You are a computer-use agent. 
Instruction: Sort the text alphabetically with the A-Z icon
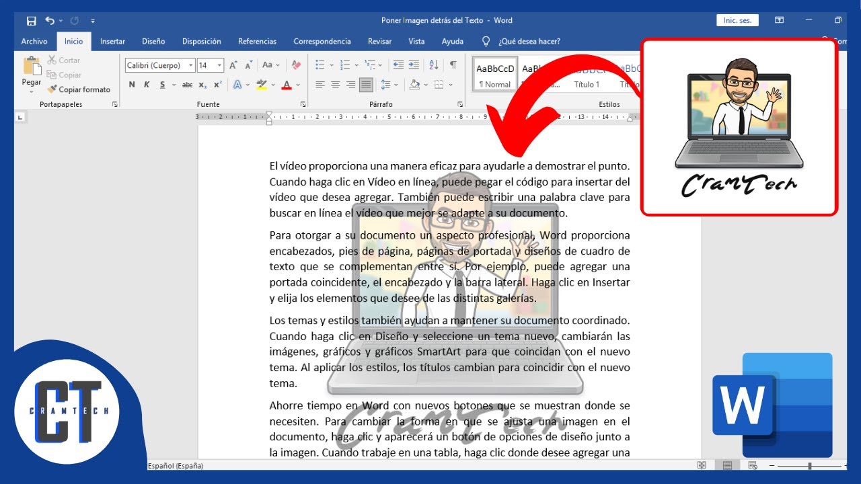(x=434, y=65)
